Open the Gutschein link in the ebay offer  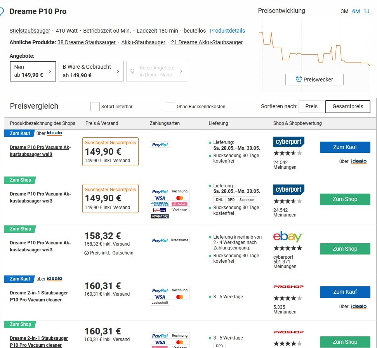pyautogui.click(x=123, y=253)
